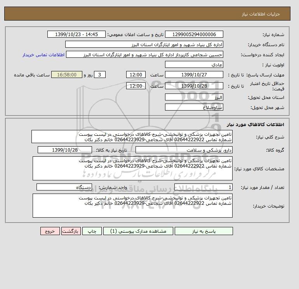Click the حداقل تاریخ اعتبار قیمت label

267,86
